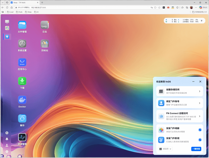Image resolution: width=209 pixels, height=158 pixels.
Task: Open その他のお気に入り folder
Action: click(199, 12)
